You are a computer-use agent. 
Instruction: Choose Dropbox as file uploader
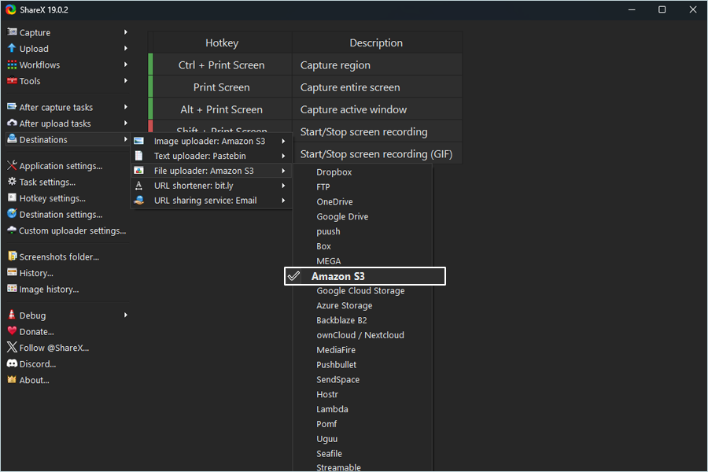point(334,172)
